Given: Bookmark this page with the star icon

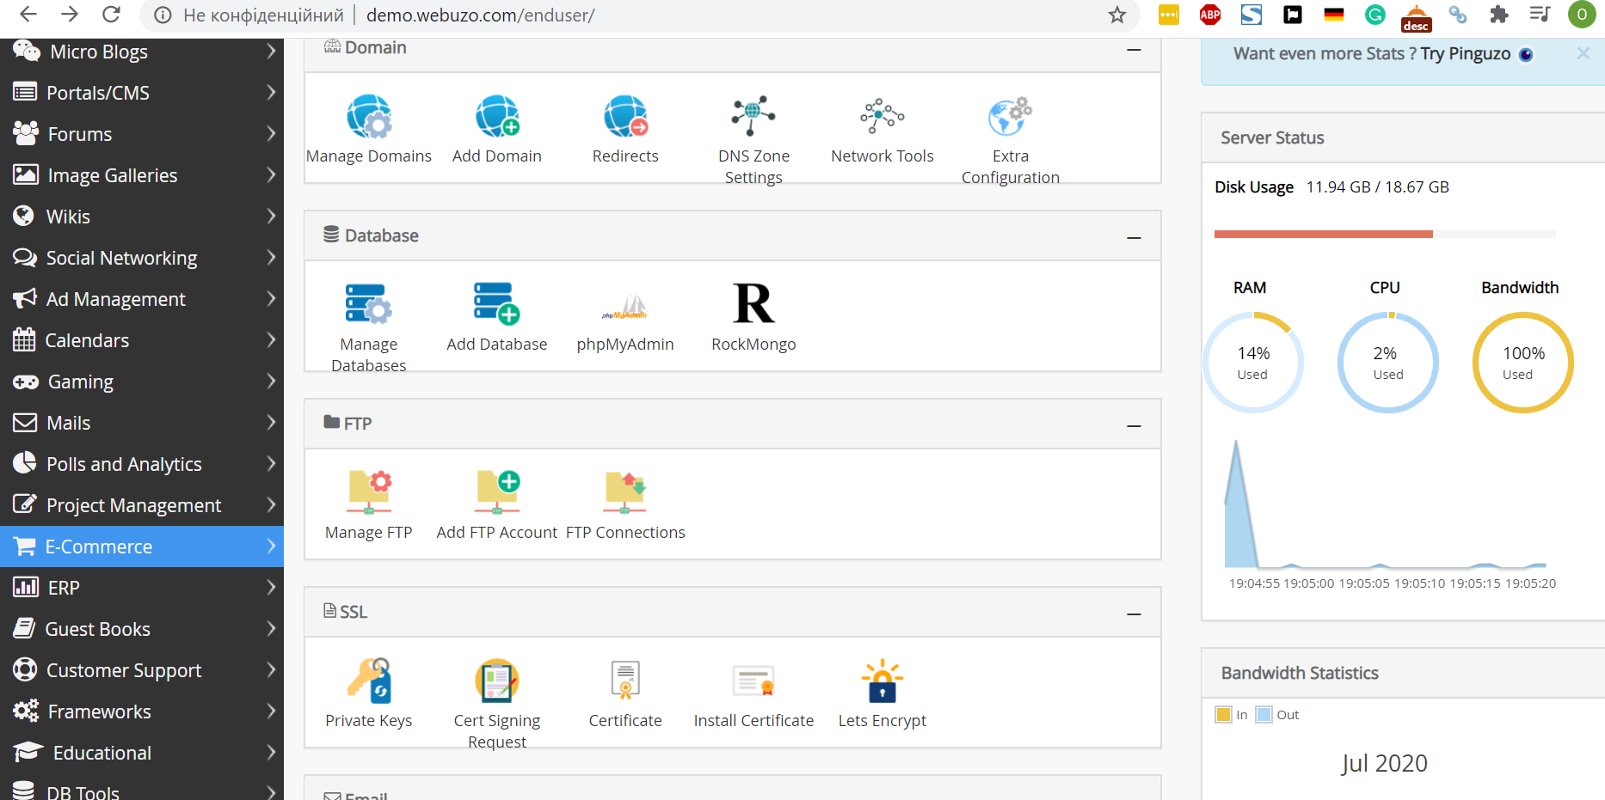Looking at the screenshot, I should point(1117,15).
